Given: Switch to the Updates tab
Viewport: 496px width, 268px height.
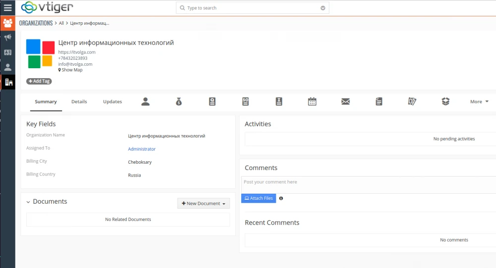Looking at the screenshot, I should (x=112, y=101).
